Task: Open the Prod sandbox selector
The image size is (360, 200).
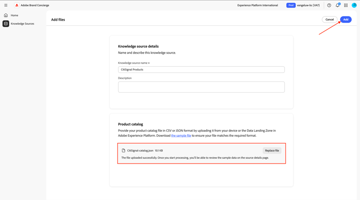Action: (291, 5)
